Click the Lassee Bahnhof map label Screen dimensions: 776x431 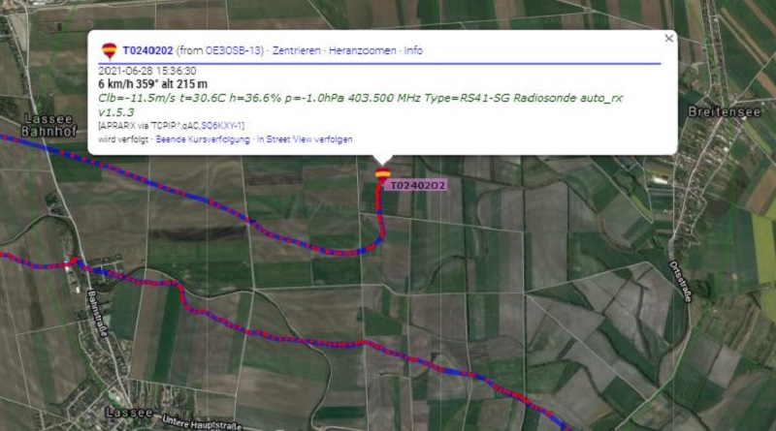click(x=48, y=125)
